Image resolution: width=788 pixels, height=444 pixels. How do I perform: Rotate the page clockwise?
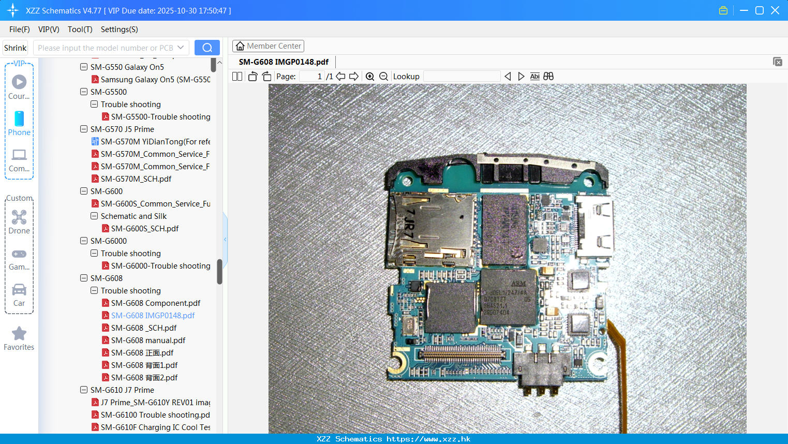click(x=266, y=77)
